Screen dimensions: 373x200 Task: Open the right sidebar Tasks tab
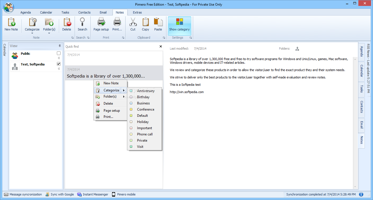[361, 89]
